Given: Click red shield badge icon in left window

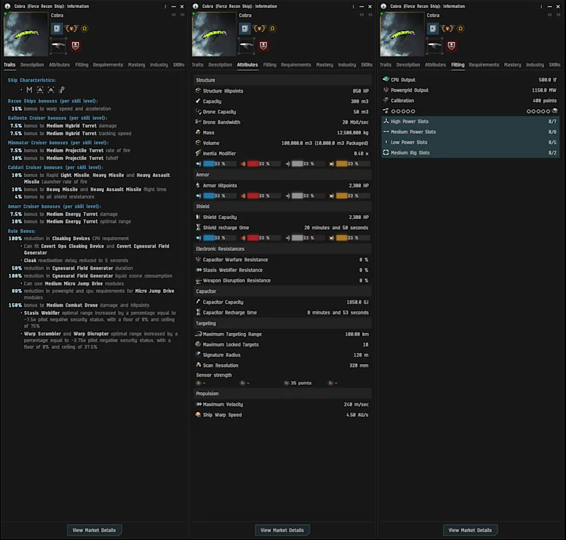Looking at the screenshot, I should pos(75,45).
